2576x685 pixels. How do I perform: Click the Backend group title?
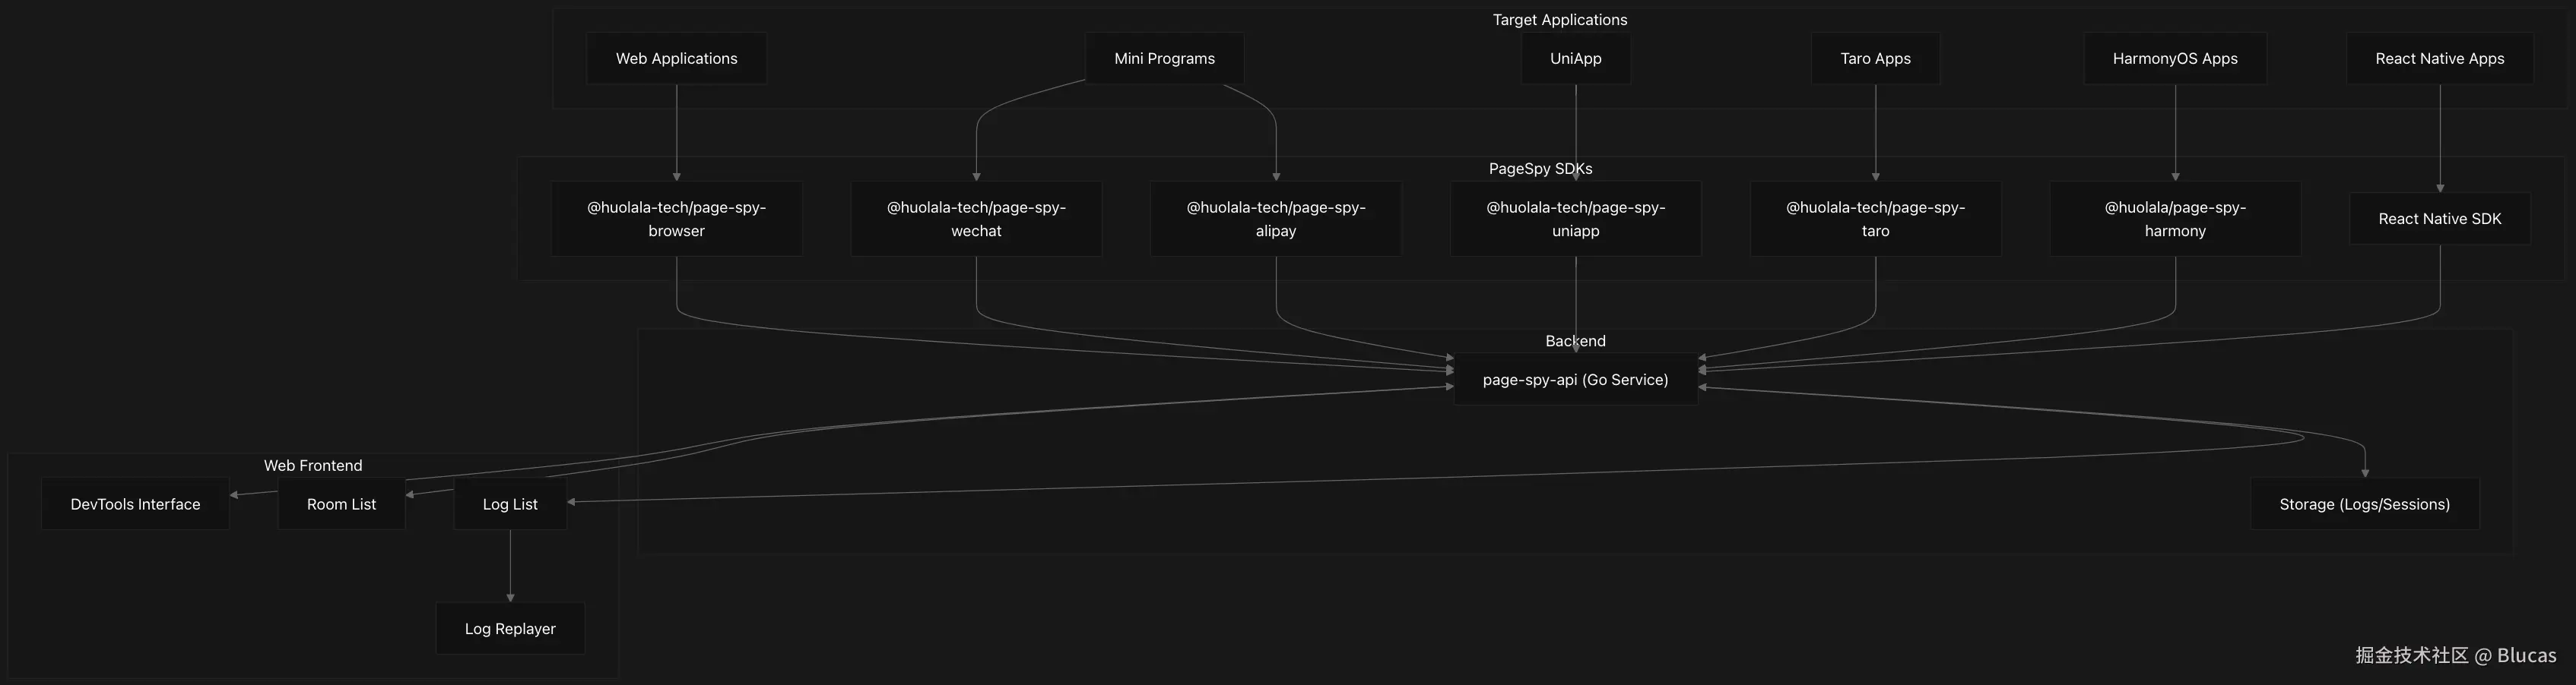coord(1575,340)
